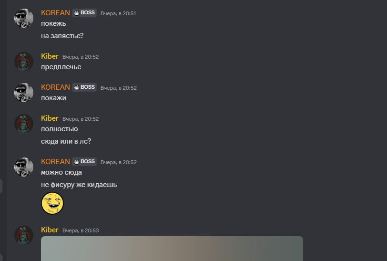Open the image attachment sent by Kiber

click(172, 249)
